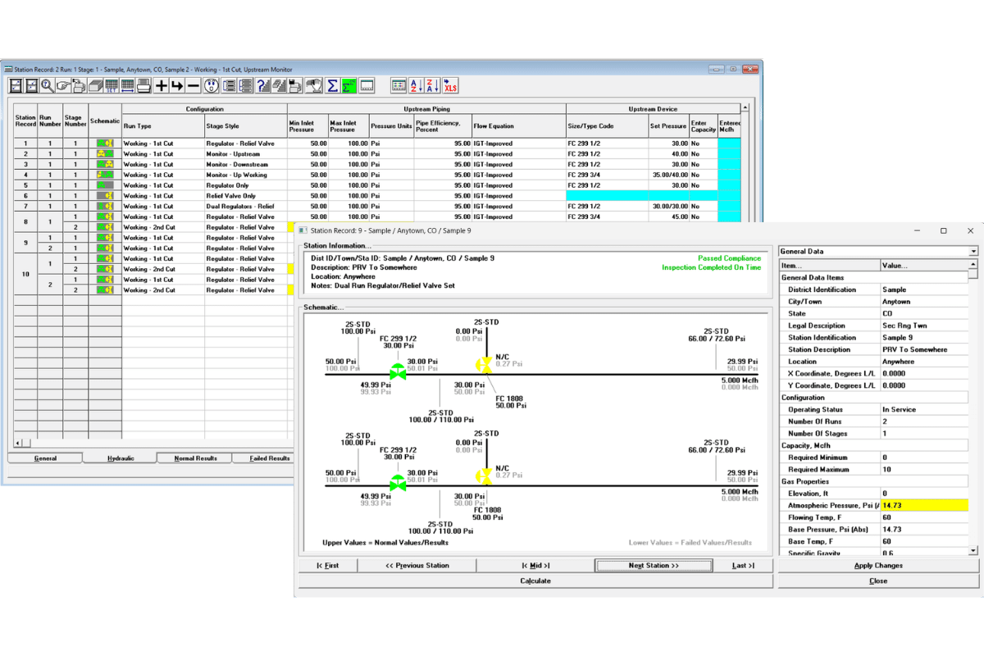The height and width of the screenshot is (656, 984).
Task: Click schematic icon for station record 6
Action: [105, 196]
